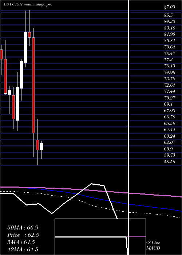This screenshot has height=255, width=182.
Task: Select the 70.27 price axis label
Action: (170, 98)
